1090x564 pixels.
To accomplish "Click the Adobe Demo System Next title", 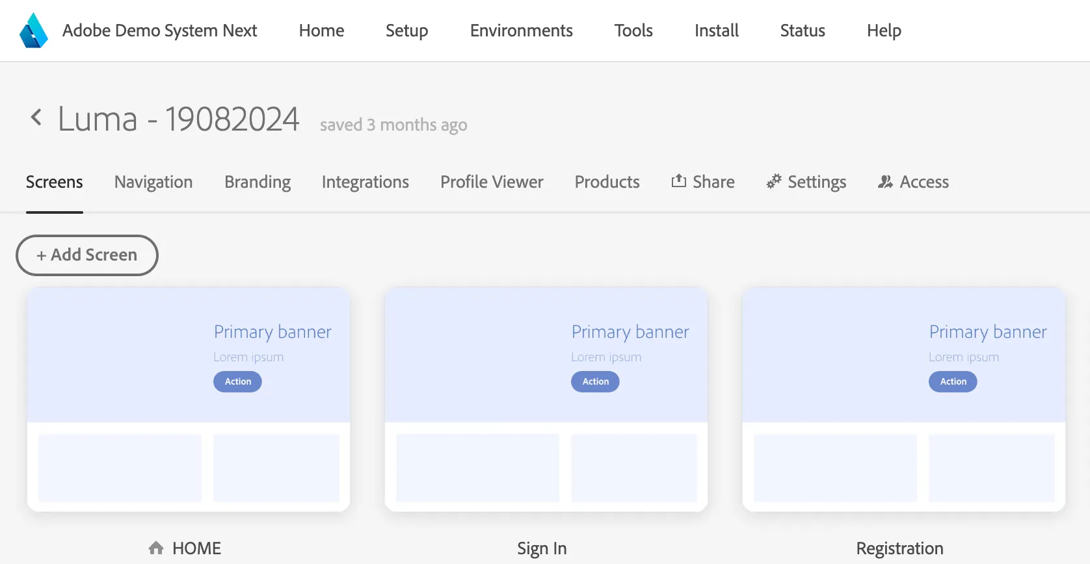I will click(x=160, y=31).
